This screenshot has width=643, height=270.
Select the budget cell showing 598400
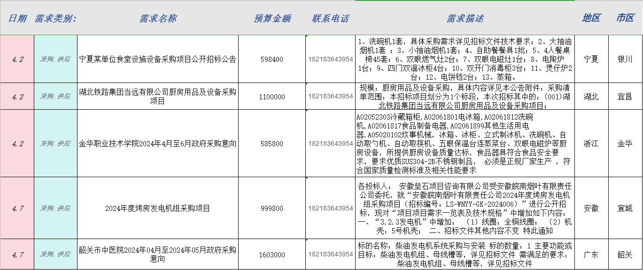(272, 60)
